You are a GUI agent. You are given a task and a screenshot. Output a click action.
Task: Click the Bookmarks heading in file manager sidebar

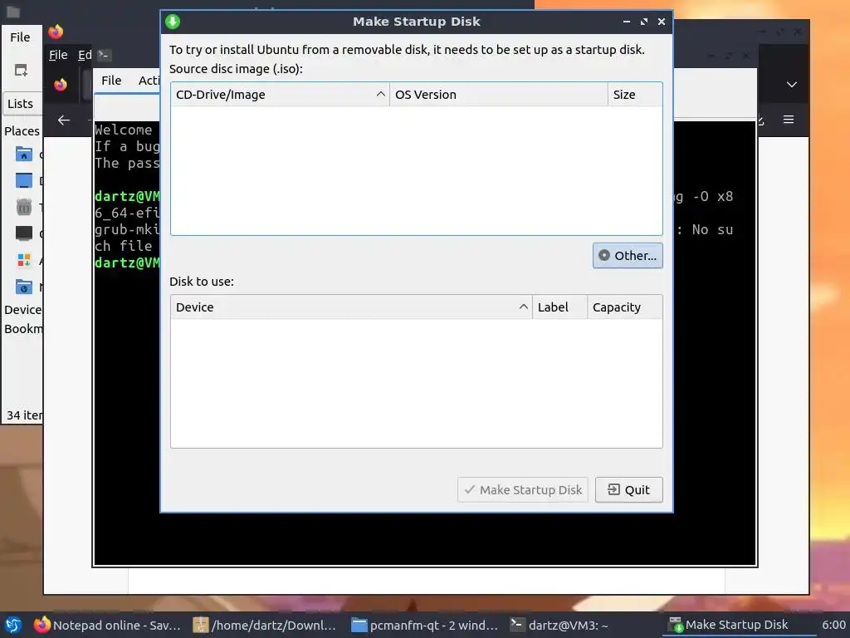23,329
